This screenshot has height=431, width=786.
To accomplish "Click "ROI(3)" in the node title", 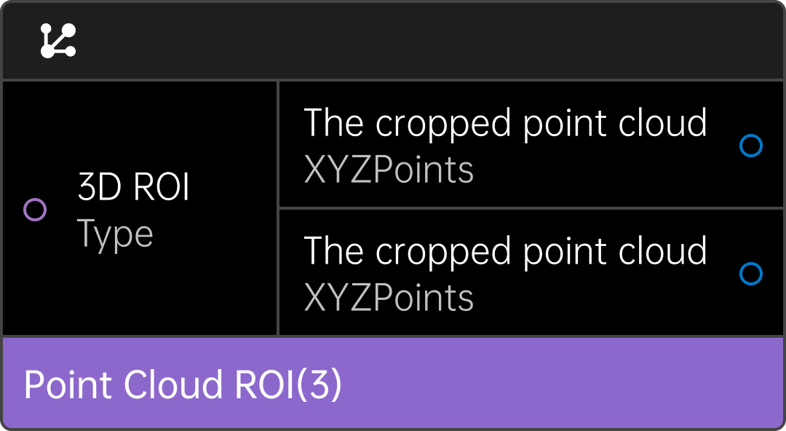I will [x=287, y=384].
